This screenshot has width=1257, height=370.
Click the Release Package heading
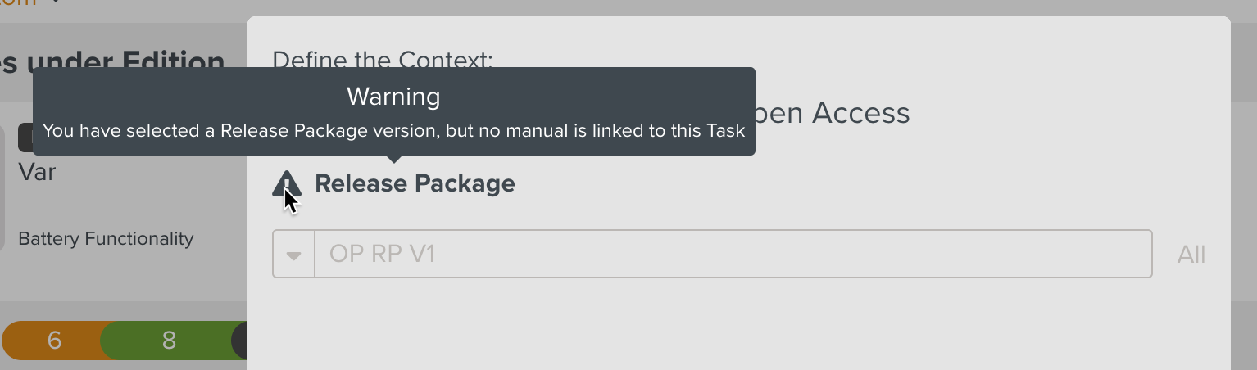(x=415, y=183)
